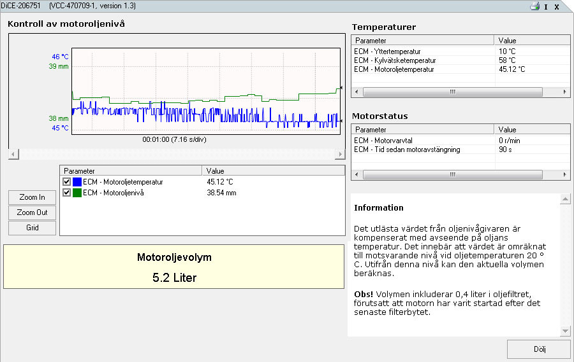This screenshot has width=574, height=362.
Task: Click the "I" info icon in title bar
Action: pyautogui.click(x=546, y=7)
